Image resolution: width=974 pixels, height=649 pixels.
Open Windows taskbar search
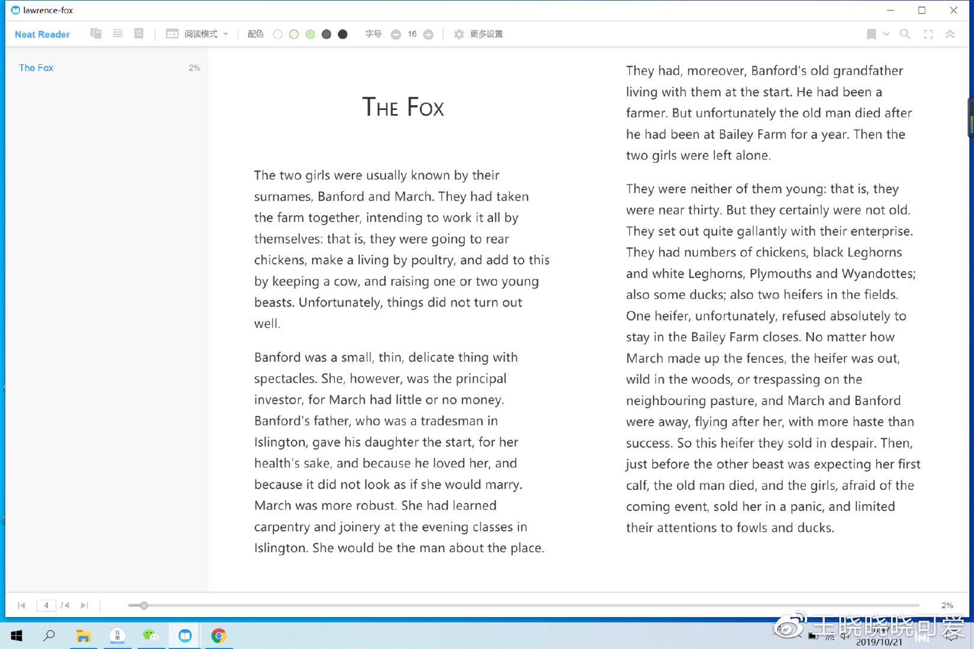[x=49, y=635]
